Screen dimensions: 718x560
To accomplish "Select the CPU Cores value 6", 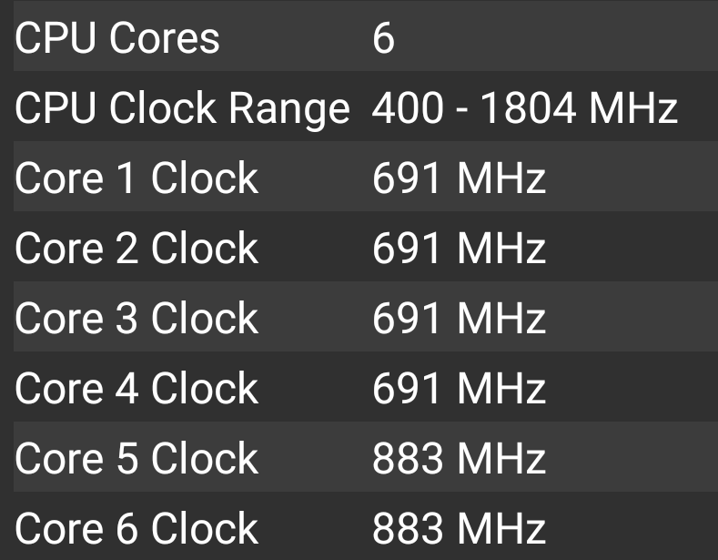I will pyautogui.click(x=383, y=38).
